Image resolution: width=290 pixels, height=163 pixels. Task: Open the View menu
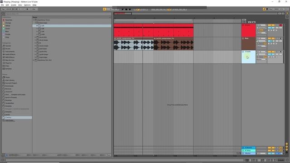[20, 5]
